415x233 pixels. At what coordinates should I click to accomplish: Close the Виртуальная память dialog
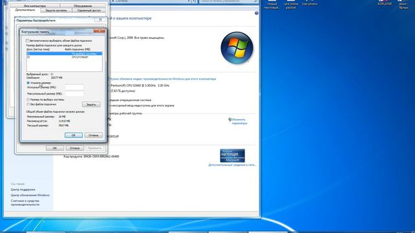[99, 31]
